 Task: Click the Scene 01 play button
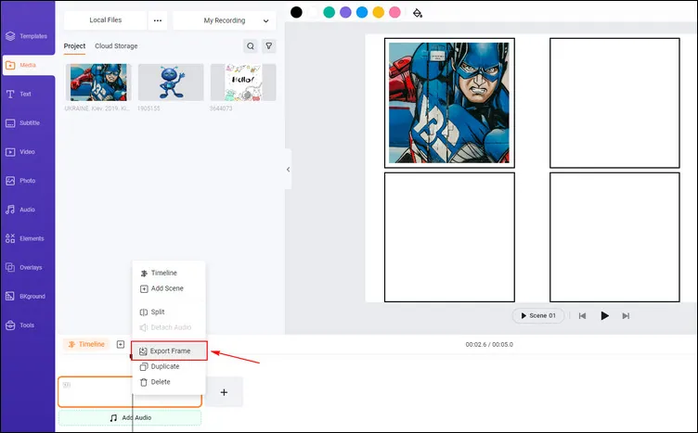[538, 315]
